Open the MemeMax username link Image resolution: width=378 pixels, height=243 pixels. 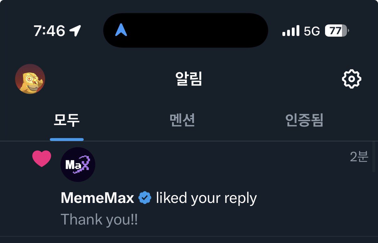pyautogui.click(x=97, y=198)
